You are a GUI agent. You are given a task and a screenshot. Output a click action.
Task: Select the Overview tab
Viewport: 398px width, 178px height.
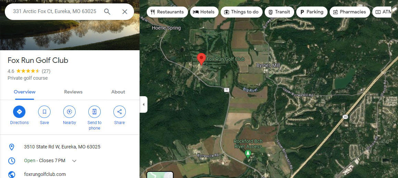click(x=24, y=92)
